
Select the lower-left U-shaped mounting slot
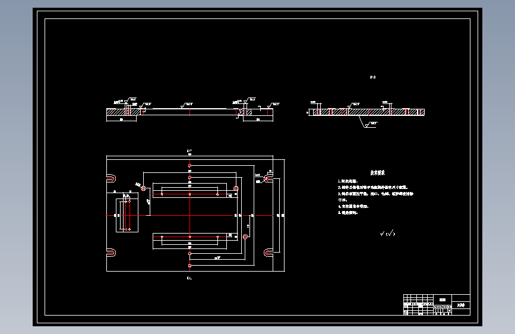(111, 253)
